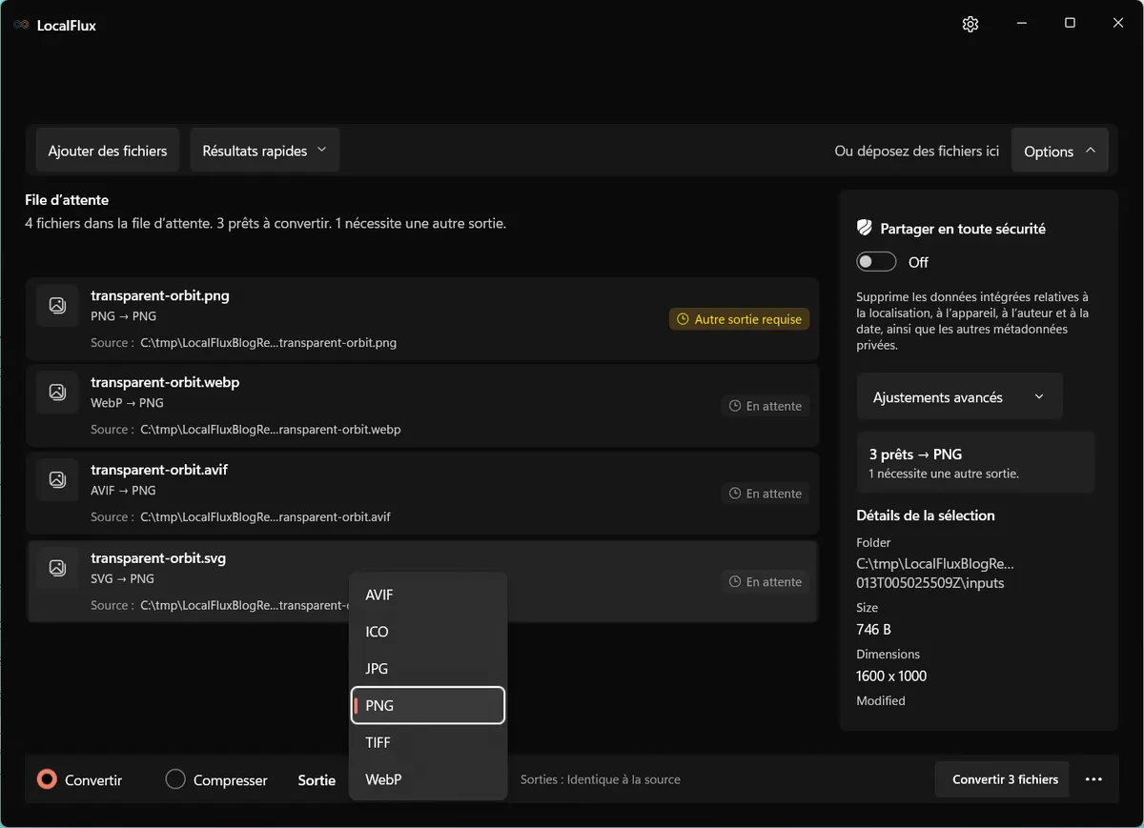1144x828 pixels.
Task: Choose ICO from the format list
Action: (x=428, y=632)
